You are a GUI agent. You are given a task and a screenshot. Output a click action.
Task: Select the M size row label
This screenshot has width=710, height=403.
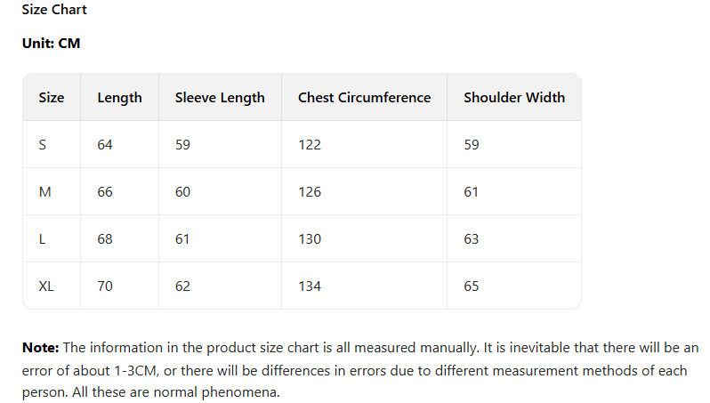click(x=44, y=192)
